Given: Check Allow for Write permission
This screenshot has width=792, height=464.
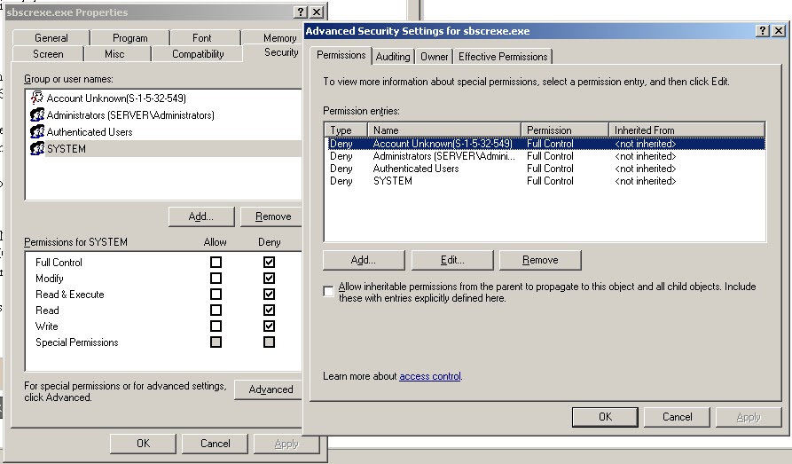Looking at the screenshot, I should [x=216, y=326].
